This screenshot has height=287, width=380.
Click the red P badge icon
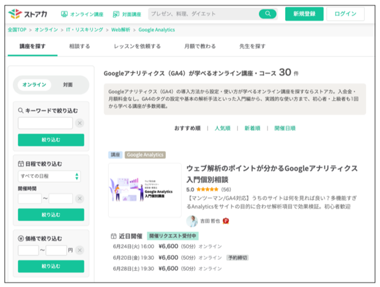[226, 221]
